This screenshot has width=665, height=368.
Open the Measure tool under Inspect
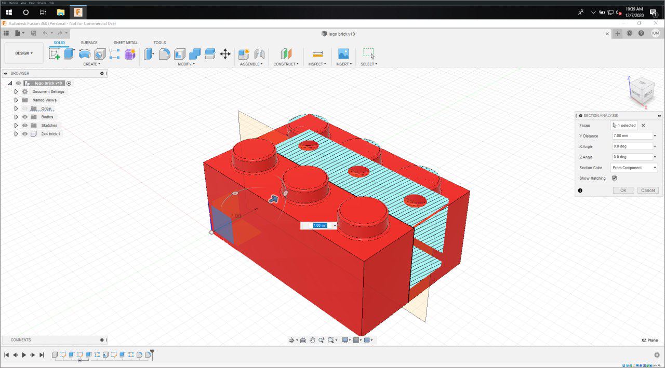click(317, 54)
